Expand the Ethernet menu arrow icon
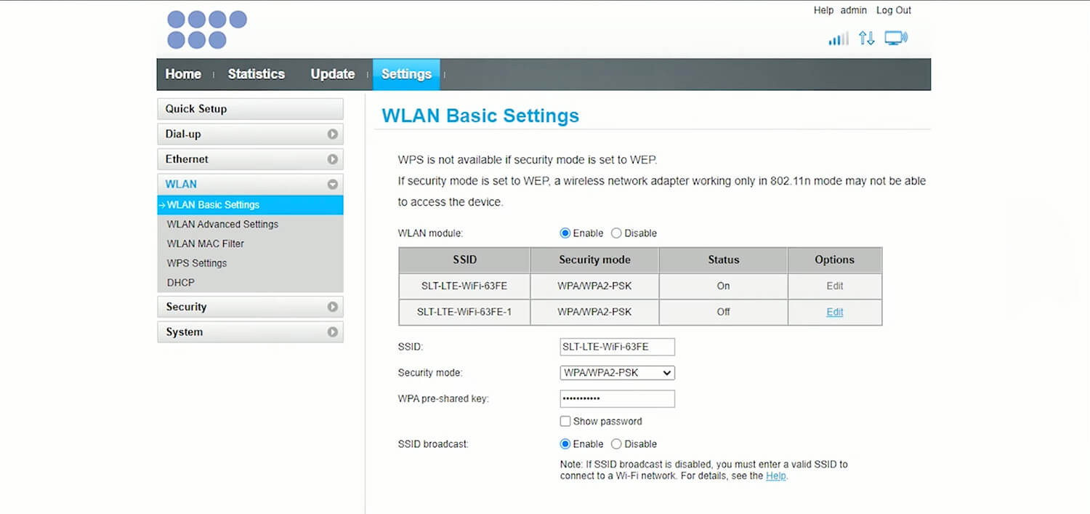 click(333, 159)
